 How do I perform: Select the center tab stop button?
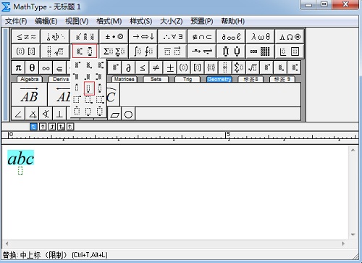click(x=43, y=127)
